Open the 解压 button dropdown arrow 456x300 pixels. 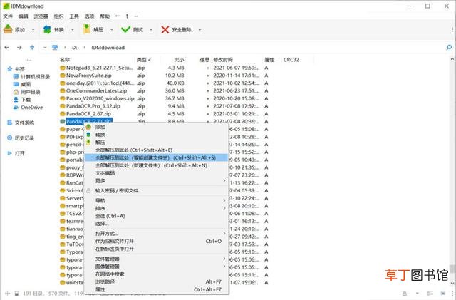112,29
